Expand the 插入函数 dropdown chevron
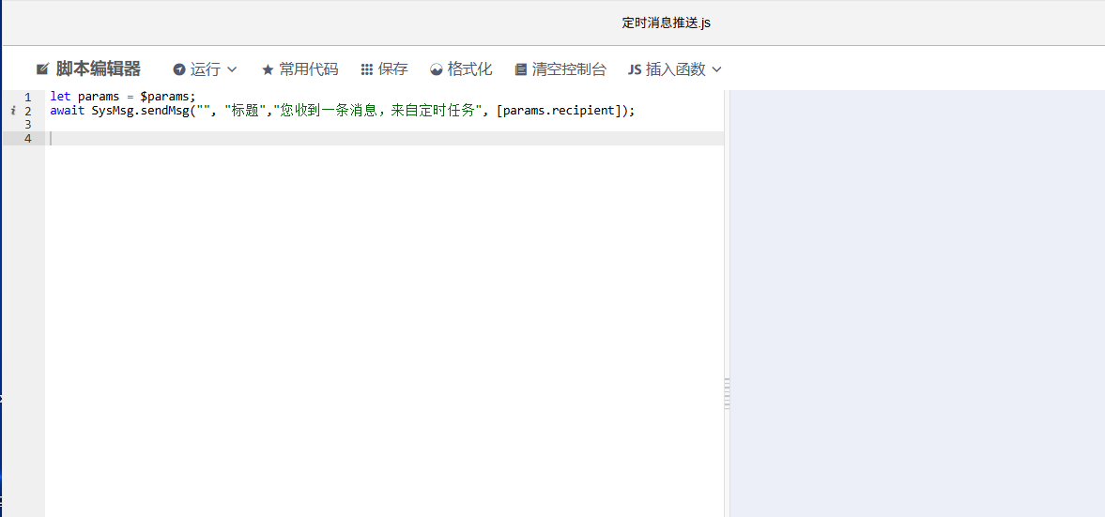 717,69
